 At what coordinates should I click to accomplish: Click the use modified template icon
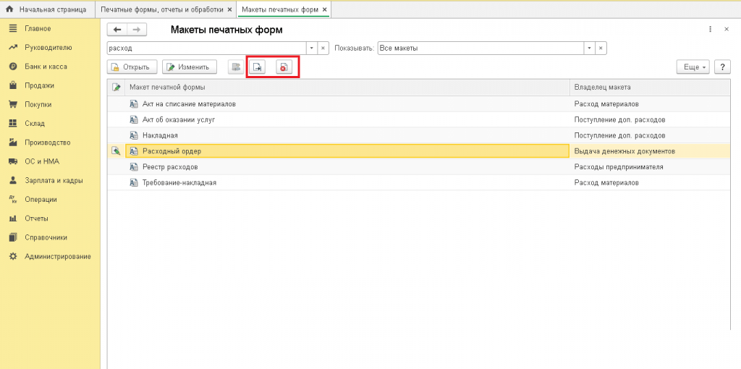click(258, 67)
